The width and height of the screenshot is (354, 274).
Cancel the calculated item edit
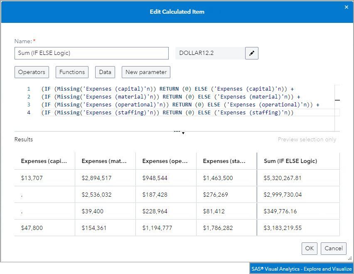tap(334, 248)
